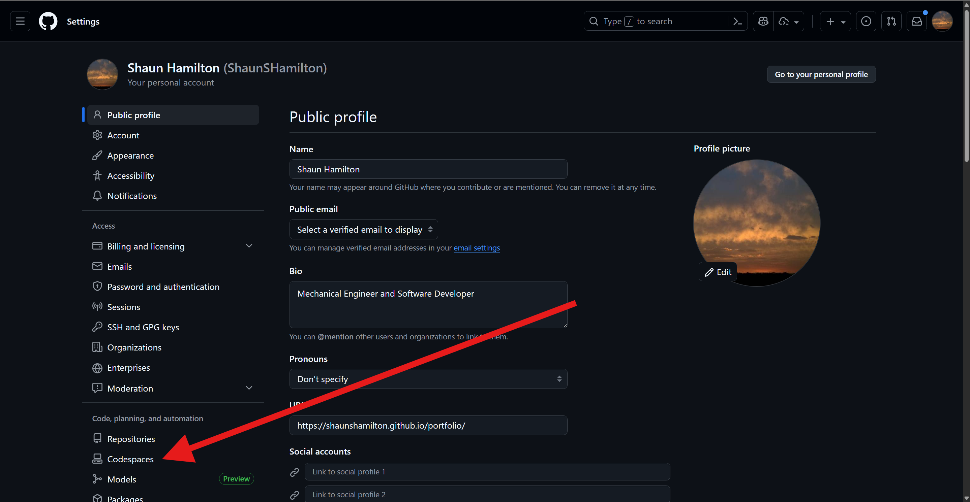Open the hamburger navigation menu
Viewport: 970px width, 502px height.
(20, 22)
